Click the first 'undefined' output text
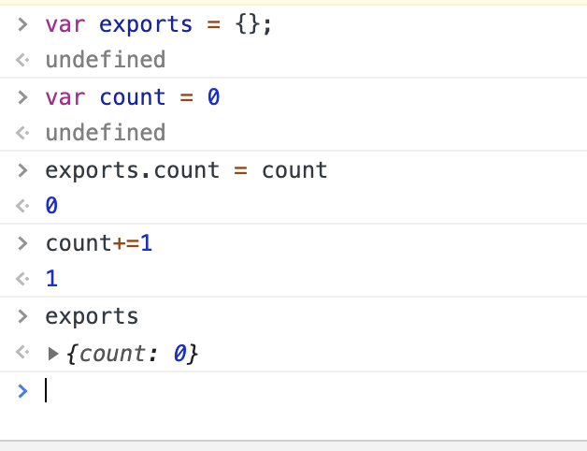The width and height of the screenshot is (587, 451). (105, 61)
